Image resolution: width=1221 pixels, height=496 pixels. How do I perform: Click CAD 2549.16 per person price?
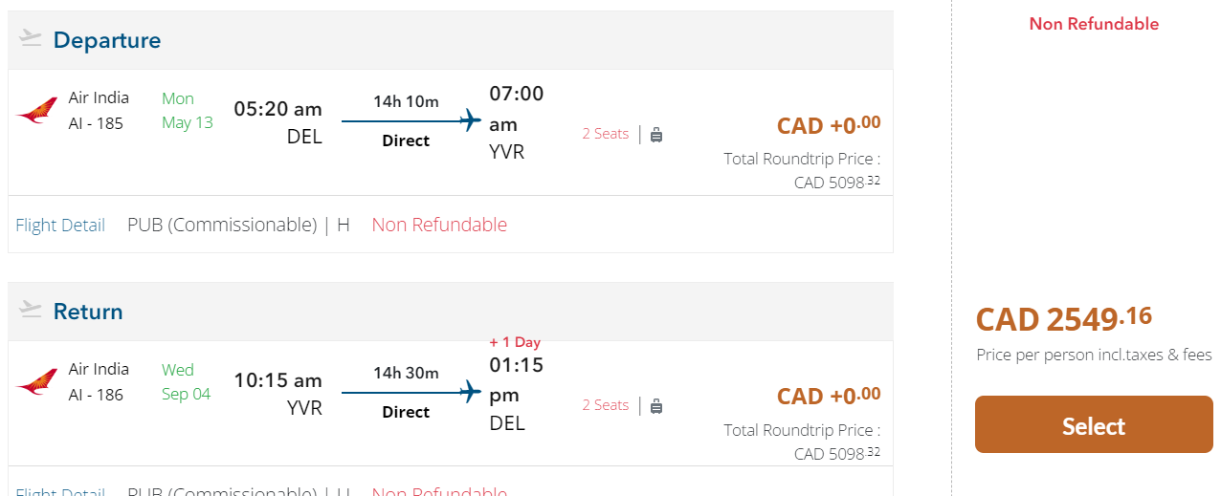tap(1063, 318)
